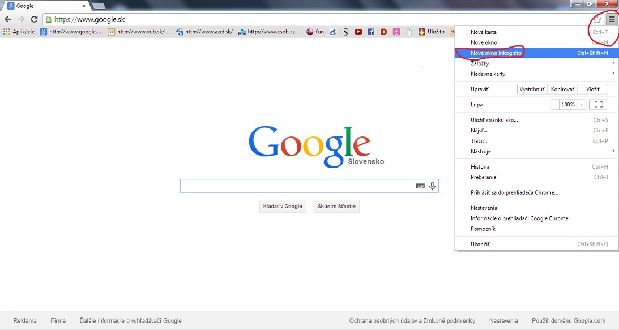Click the Chrome hamburger menu icon
619x330 pixels.
(x=611, y=19)
